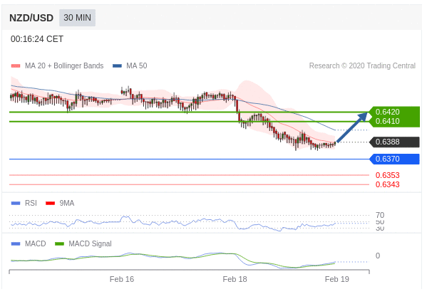Click the red 0.6343 support label

pos(387,184)
